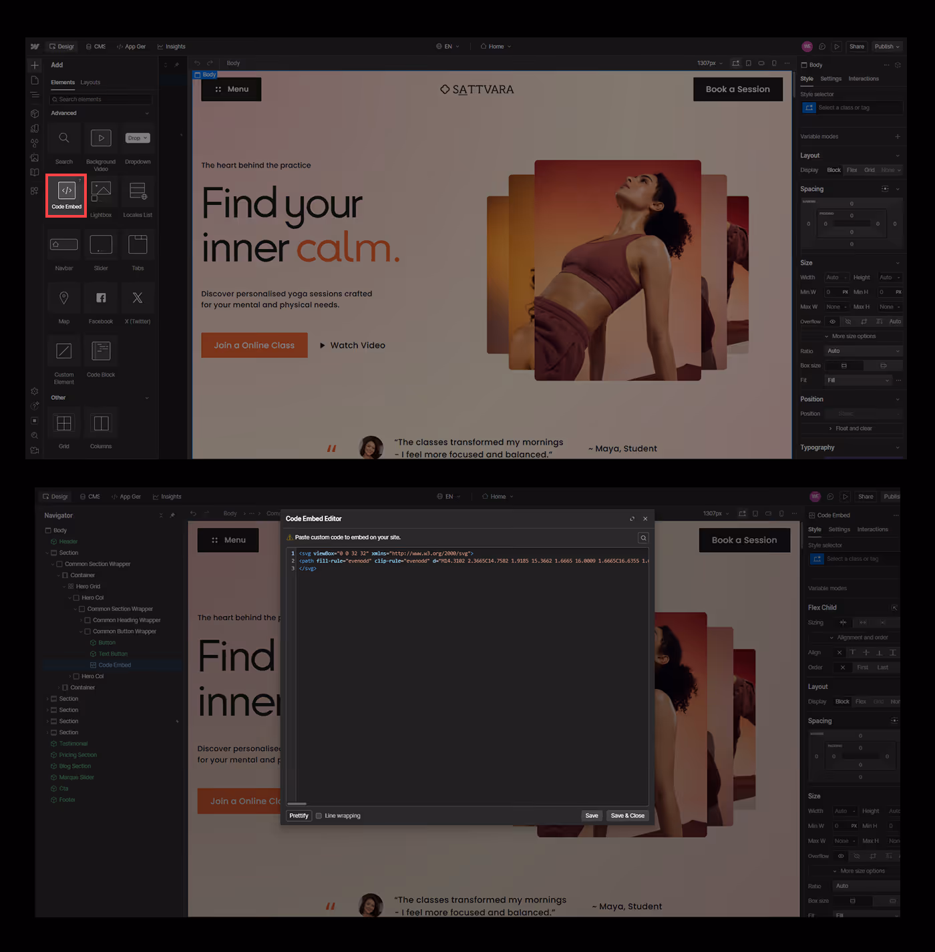Add the Code Embed element

pos(67,196)
